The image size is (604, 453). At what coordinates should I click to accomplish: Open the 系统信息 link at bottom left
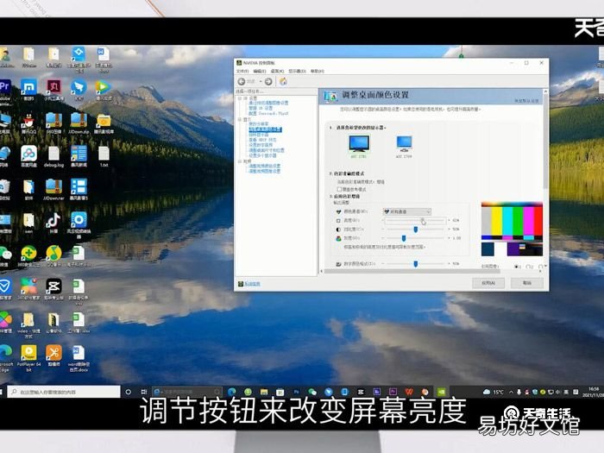tap(252, 284)
